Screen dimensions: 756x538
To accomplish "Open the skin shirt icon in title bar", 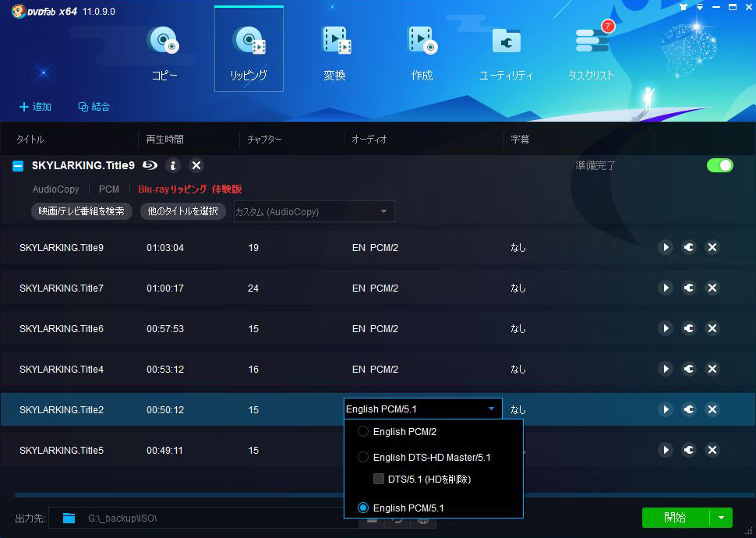I will 684,7.
